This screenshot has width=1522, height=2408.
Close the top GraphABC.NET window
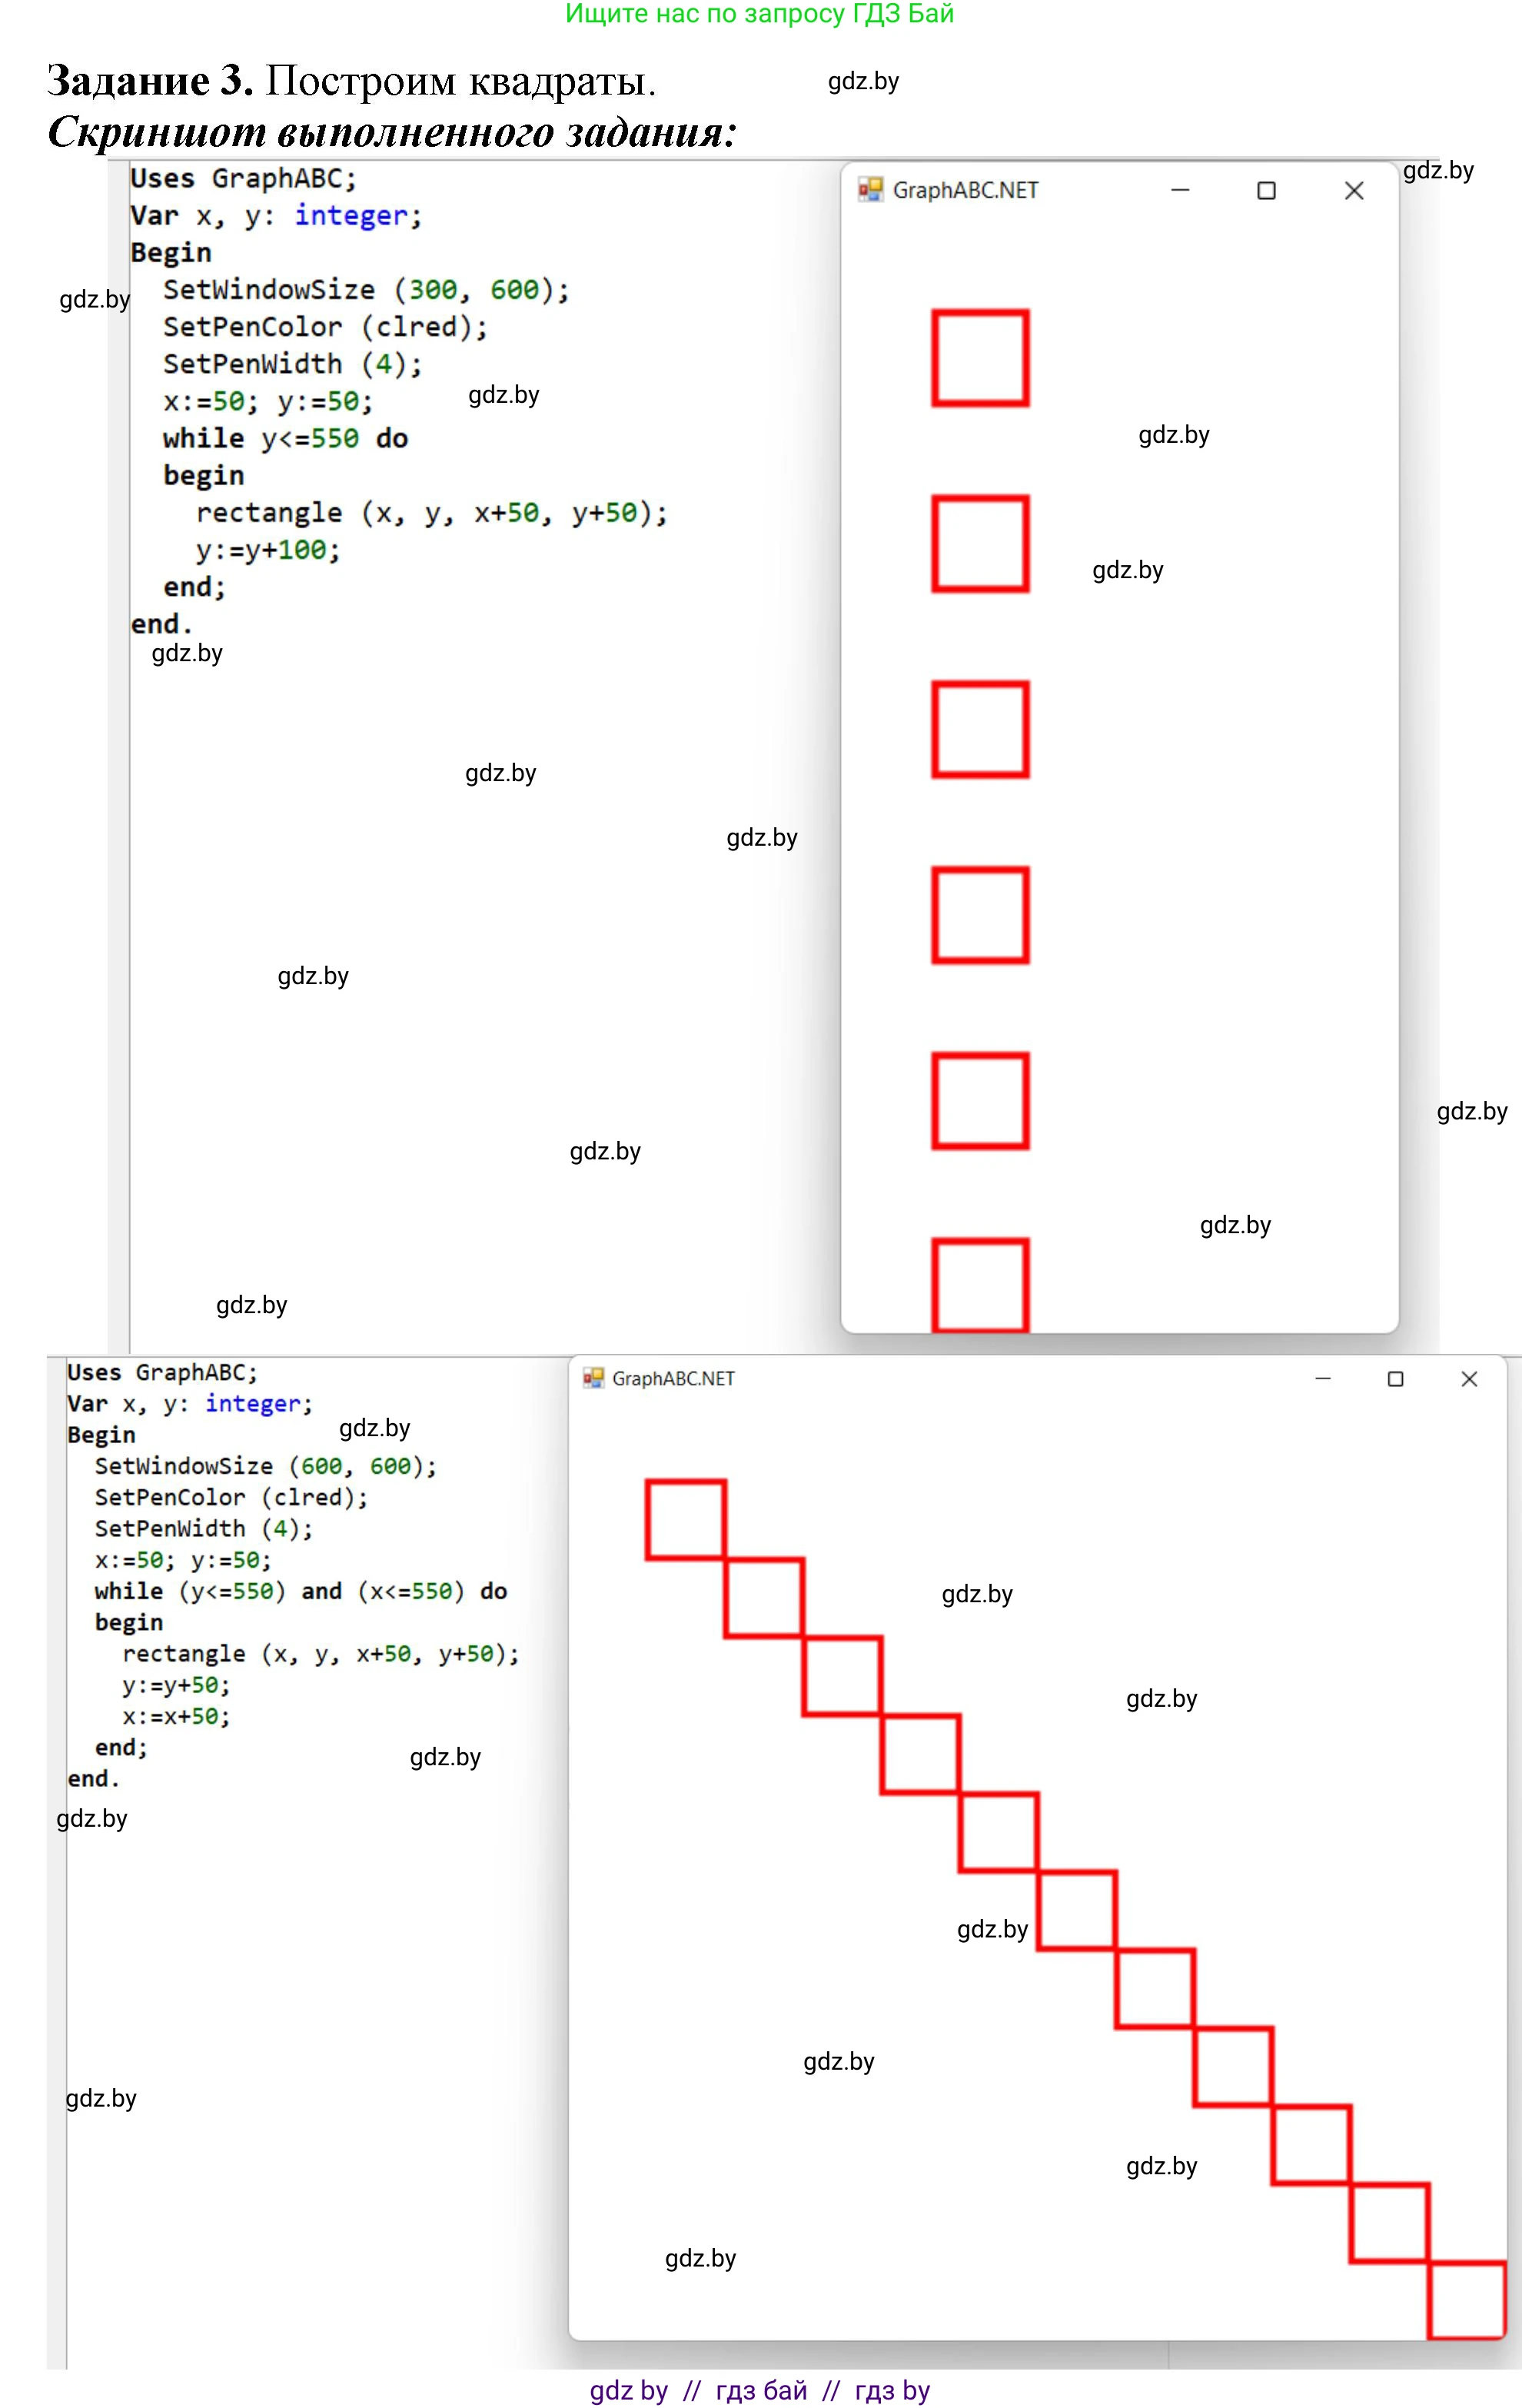[x=1354, y=190]
